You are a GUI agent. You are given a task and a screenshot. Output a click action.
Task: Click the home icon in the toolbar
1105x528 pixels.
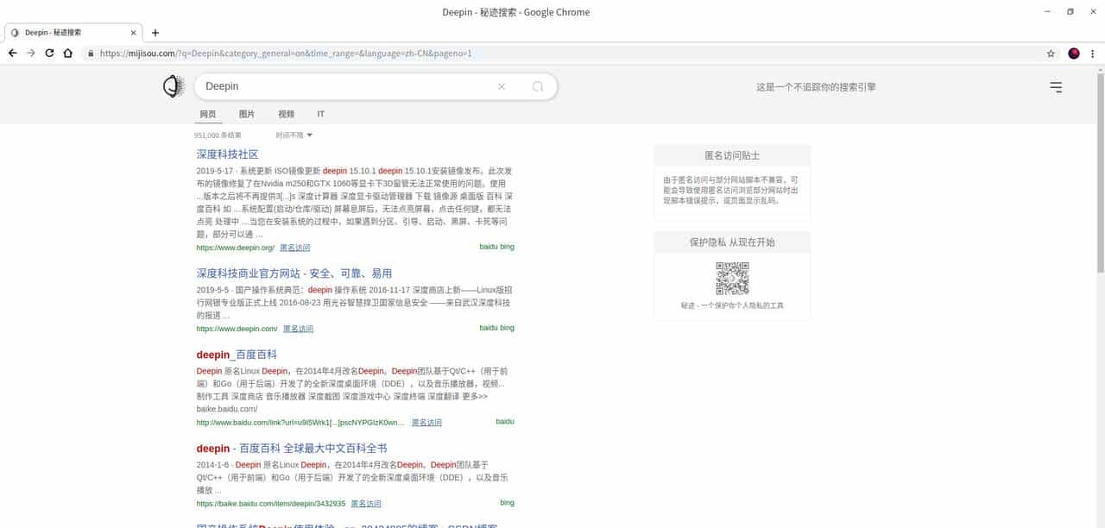(68, 53)
